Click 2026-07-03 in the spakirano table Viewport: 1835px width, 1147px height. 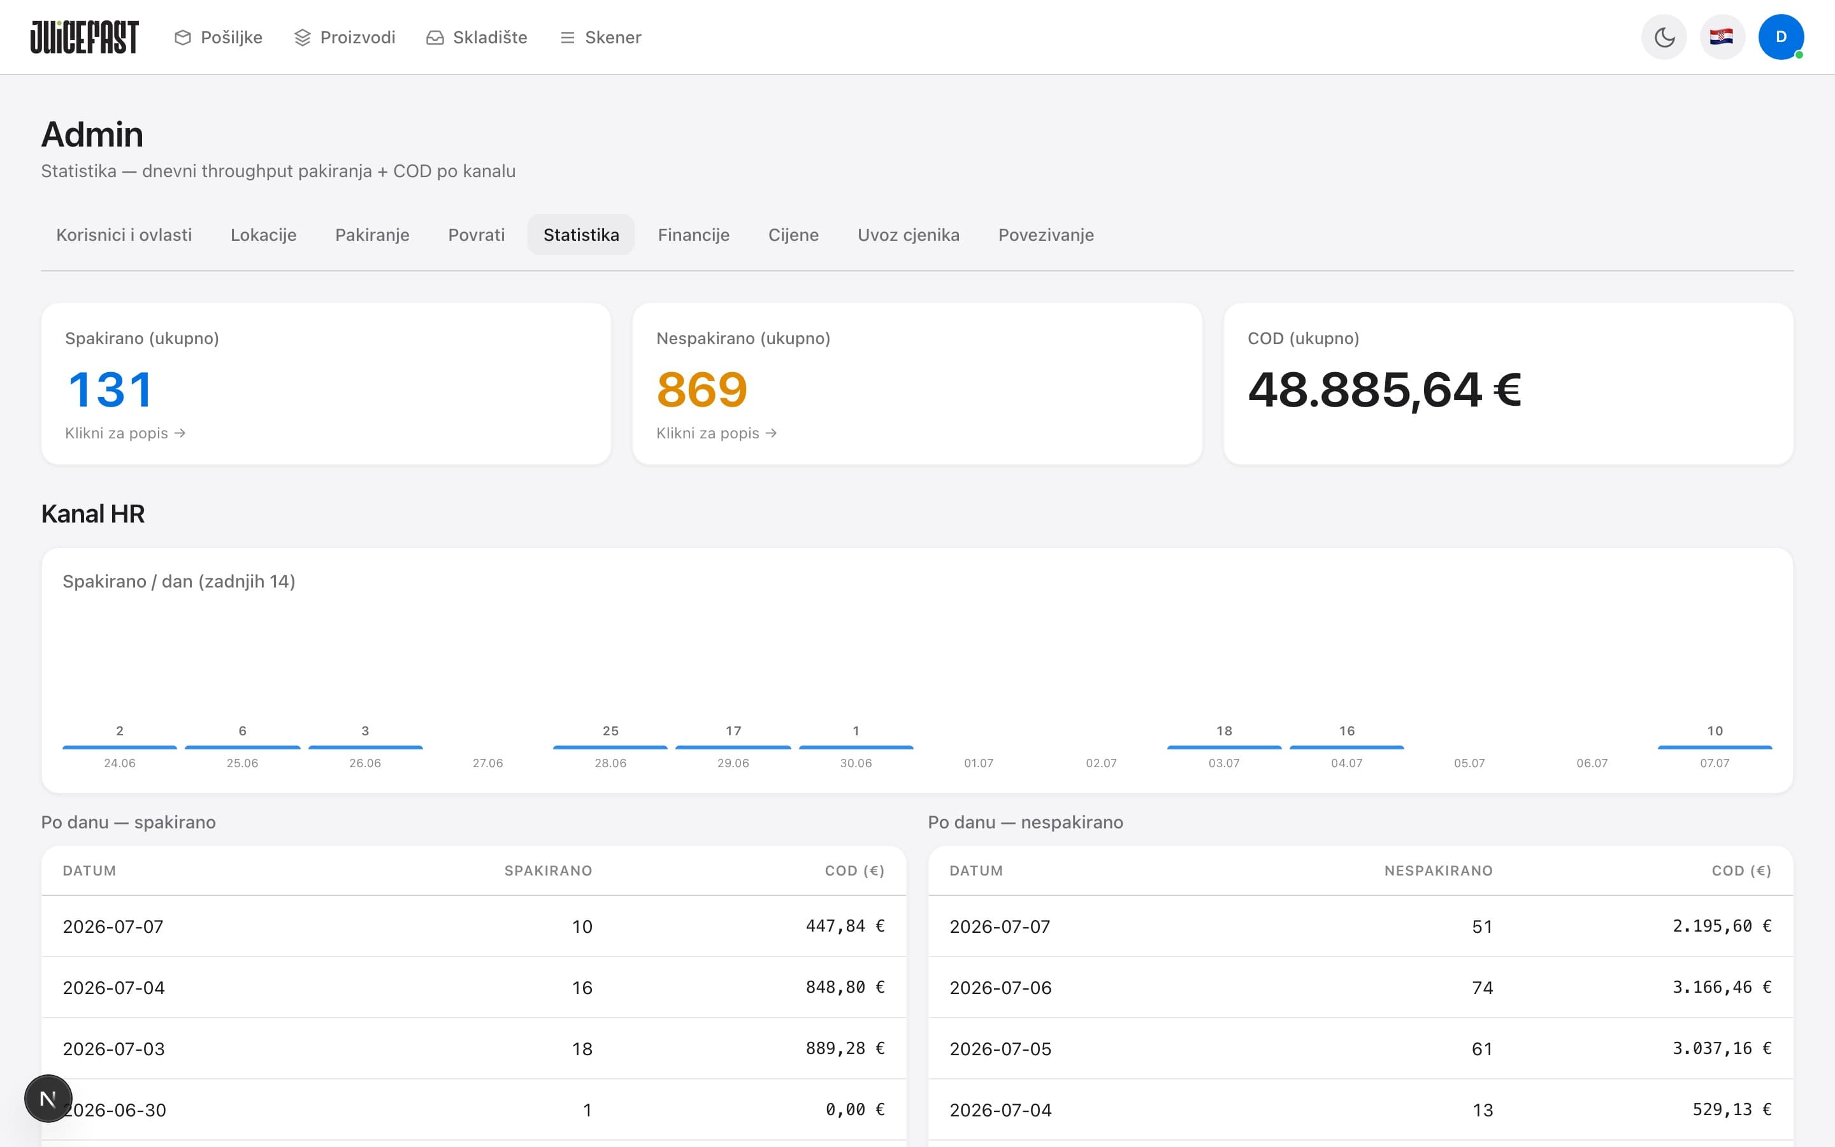coord(114,1049)
